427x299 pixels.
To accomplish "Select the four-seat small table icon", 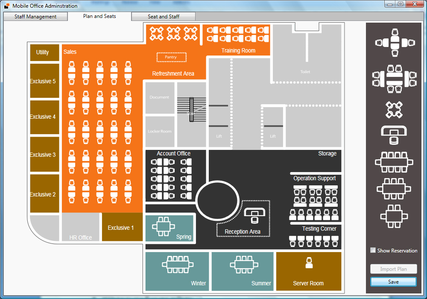I will (x=394, y=216).
